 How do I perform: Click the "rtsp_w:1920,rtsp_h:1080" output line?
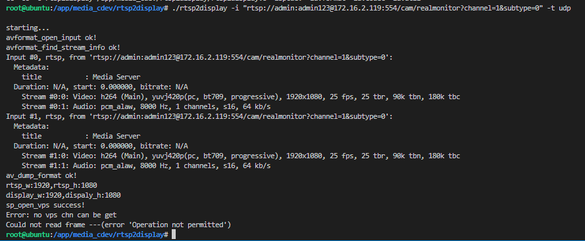pos(51,185)
